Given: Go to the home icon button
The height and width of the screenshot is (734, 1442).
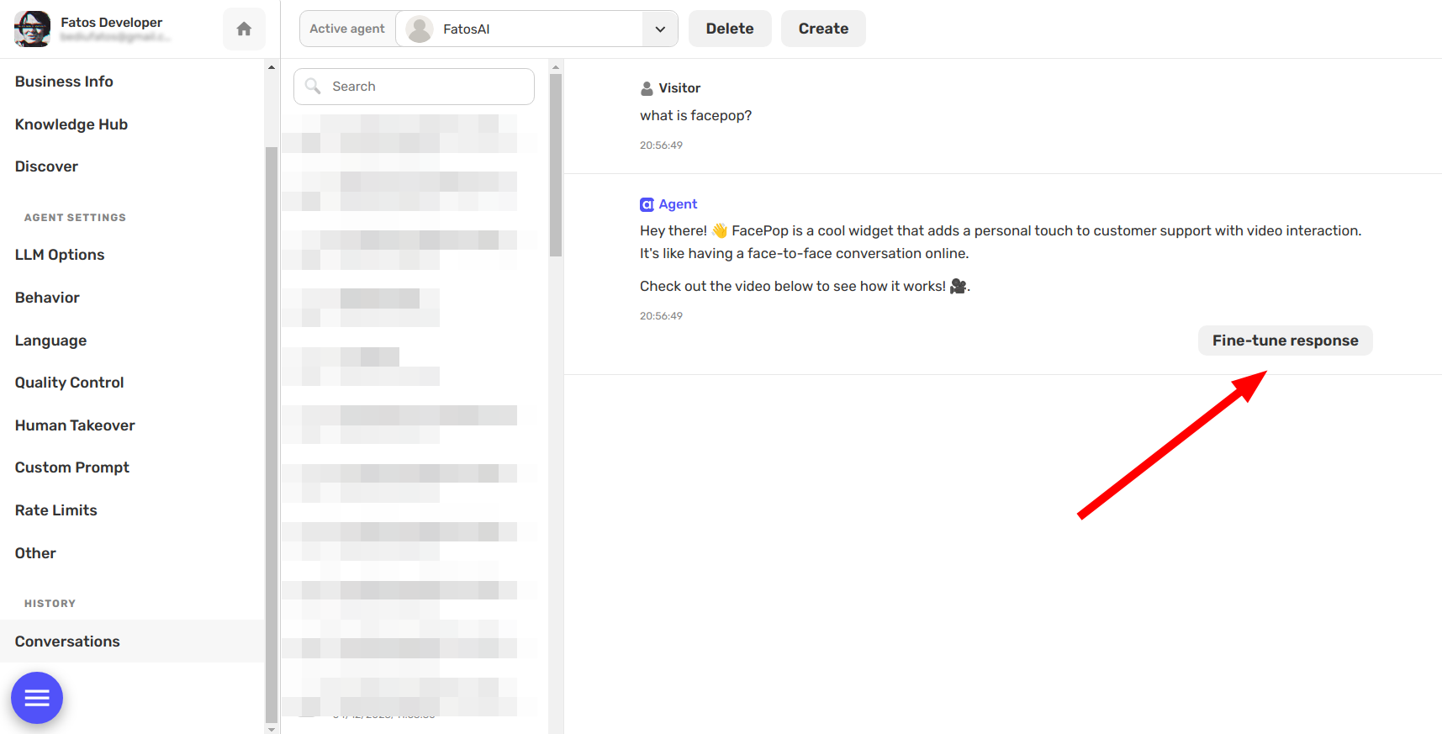Looking at the screenshot, I should [244, 29].
